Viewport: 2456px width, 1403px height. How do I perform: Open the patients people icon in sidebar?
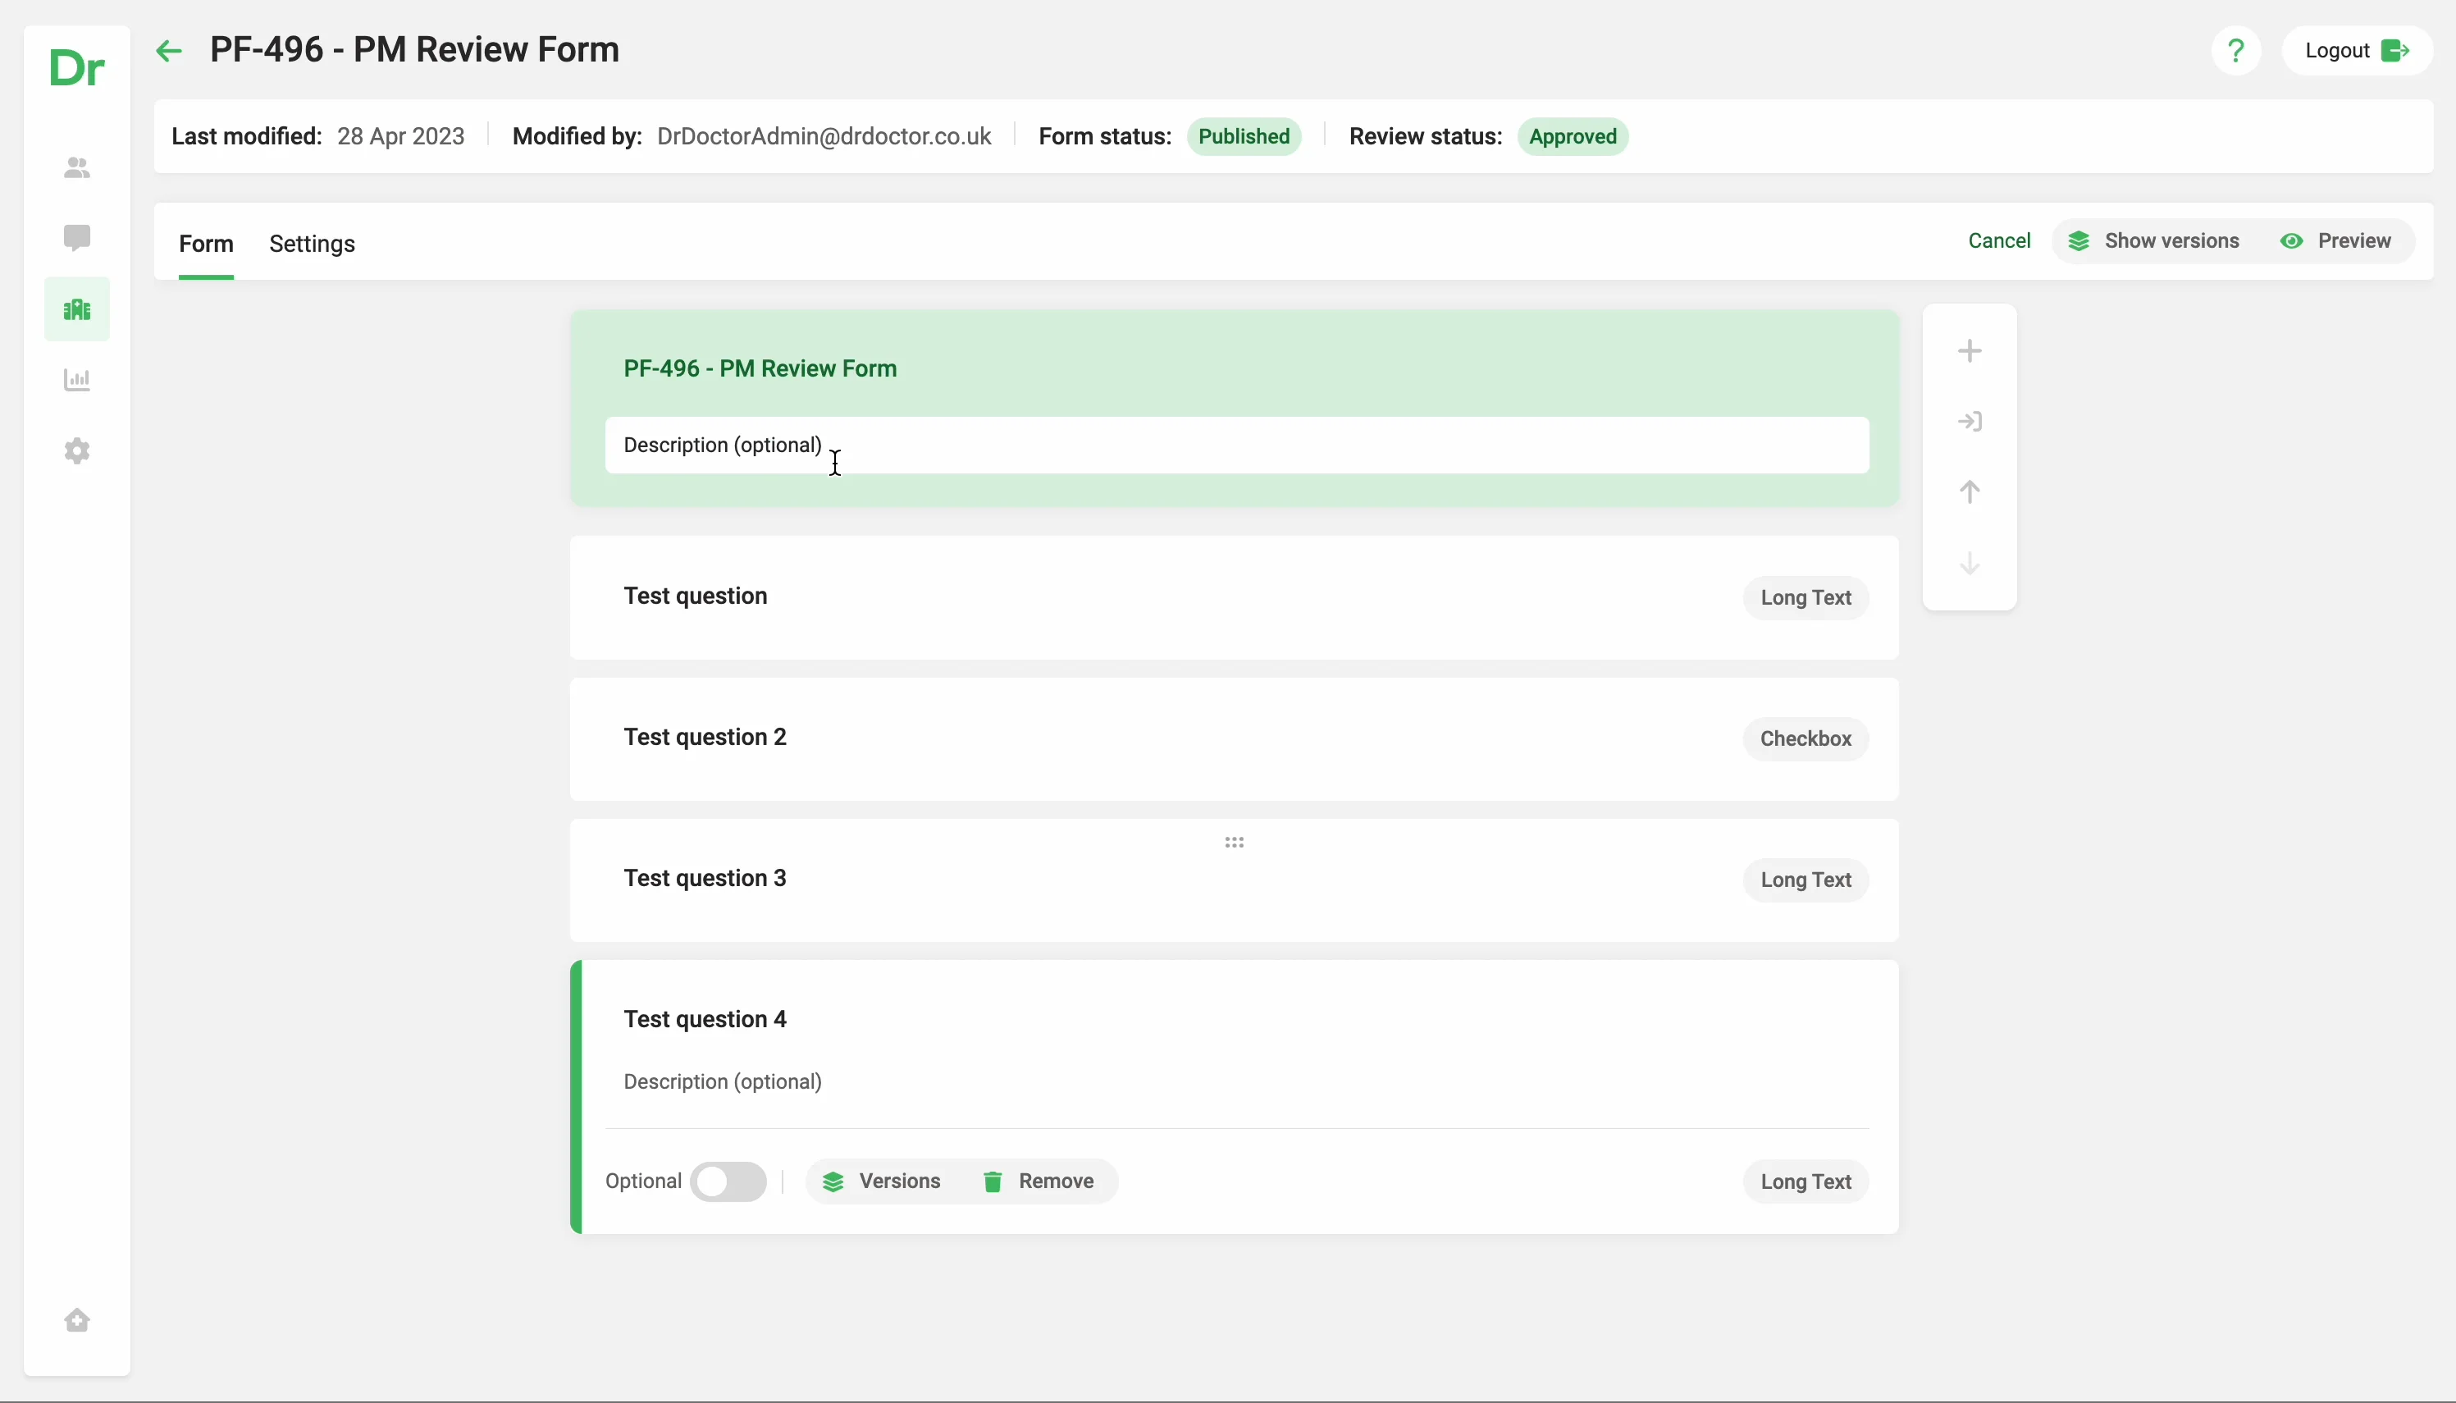point(77,167)
